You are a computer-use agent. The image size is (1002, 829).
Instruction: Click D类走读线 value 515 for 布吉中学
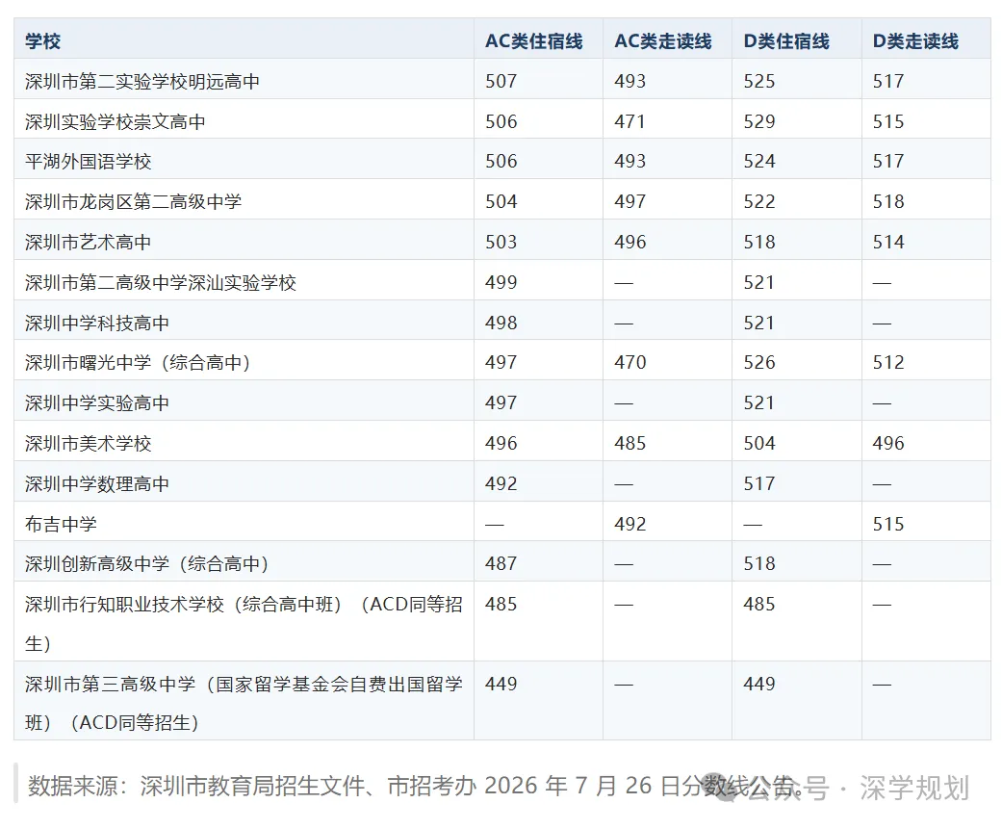pyautogui.click(x=888, y=524)
